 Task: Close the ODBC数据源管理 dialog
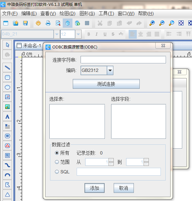163,46
